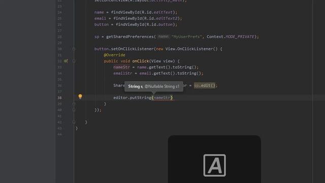Image resolution: width=325 pixels, height=183 pixels.
Task: Click fold end marker on line 40
Action: click(74, 110)
